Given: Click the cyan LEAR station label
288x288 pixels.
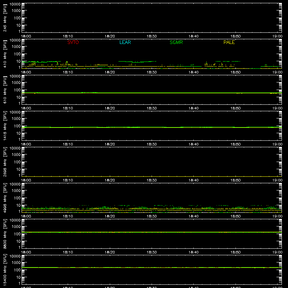Looking at the screenshot, I should coord(125,42).
